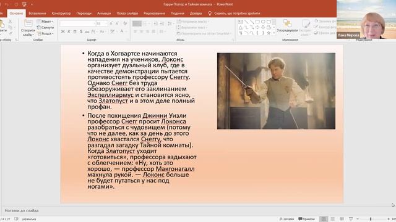This screenshot has width=396, height=222.
Task: Toggle underline (П) formatting
Action: pos(75,31)
